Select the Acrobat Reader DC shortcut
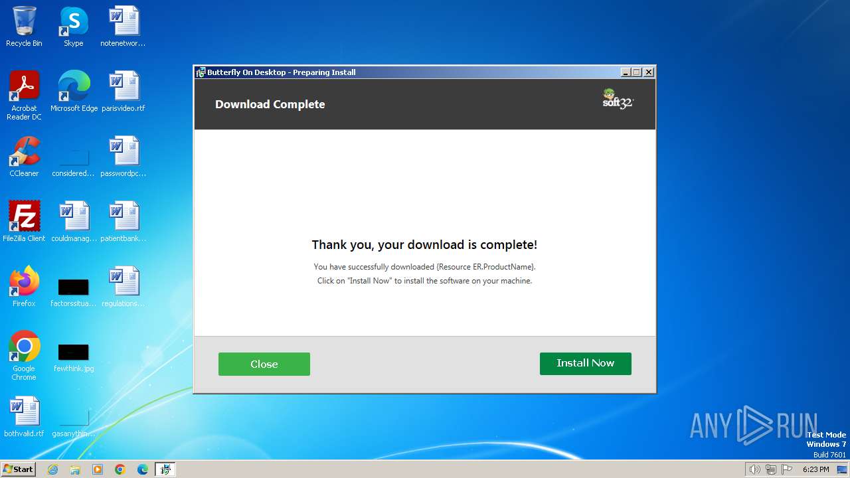This screenshot has height=478, width=850. pos(24,96)
